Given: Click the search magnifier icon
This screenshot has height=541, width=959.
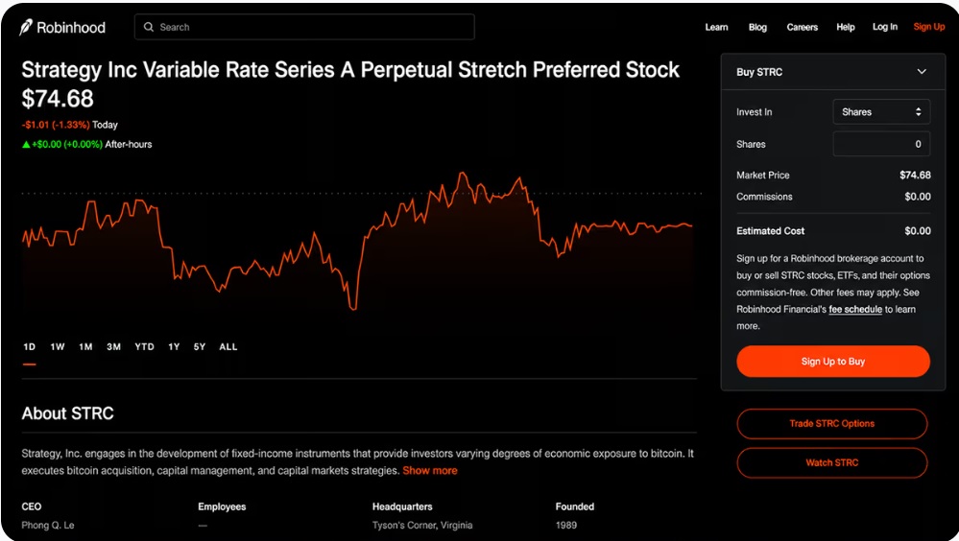Looking at the screenshot, I should (149, 27).
